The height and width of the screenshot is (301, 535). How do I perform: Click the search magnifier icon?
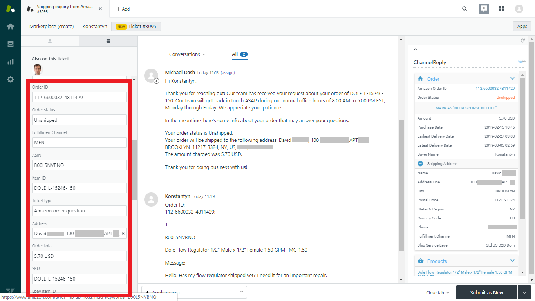pyautogui.click(x=465, y=9)
